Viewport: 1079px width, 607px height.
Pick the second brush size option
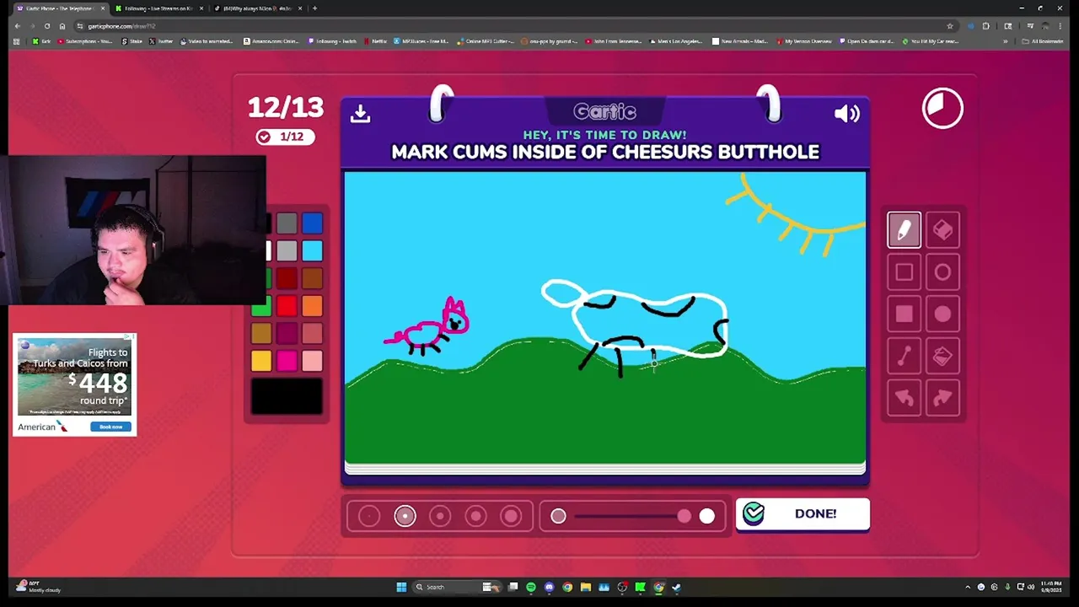pos(405,516)
